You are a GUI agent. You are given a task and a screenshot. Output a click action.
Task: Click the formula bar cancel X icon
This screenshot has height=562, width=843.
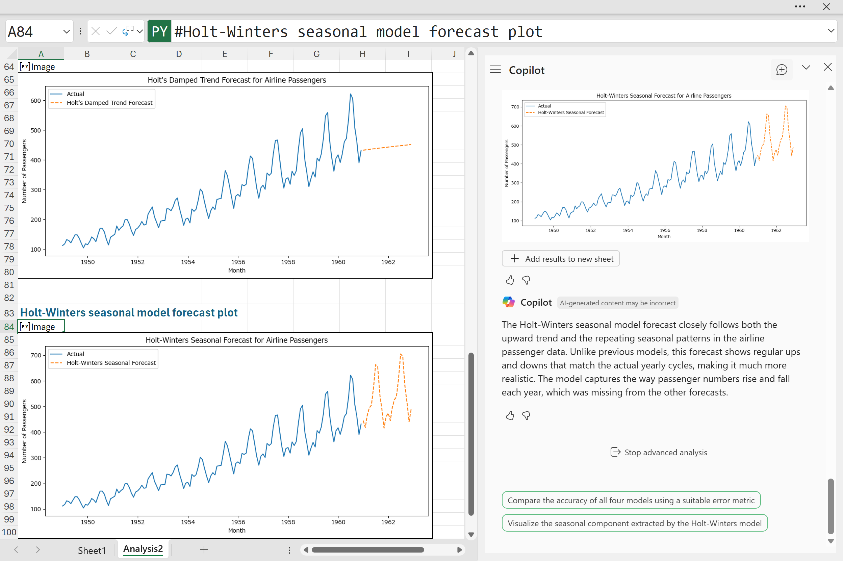tap(95, 31)
